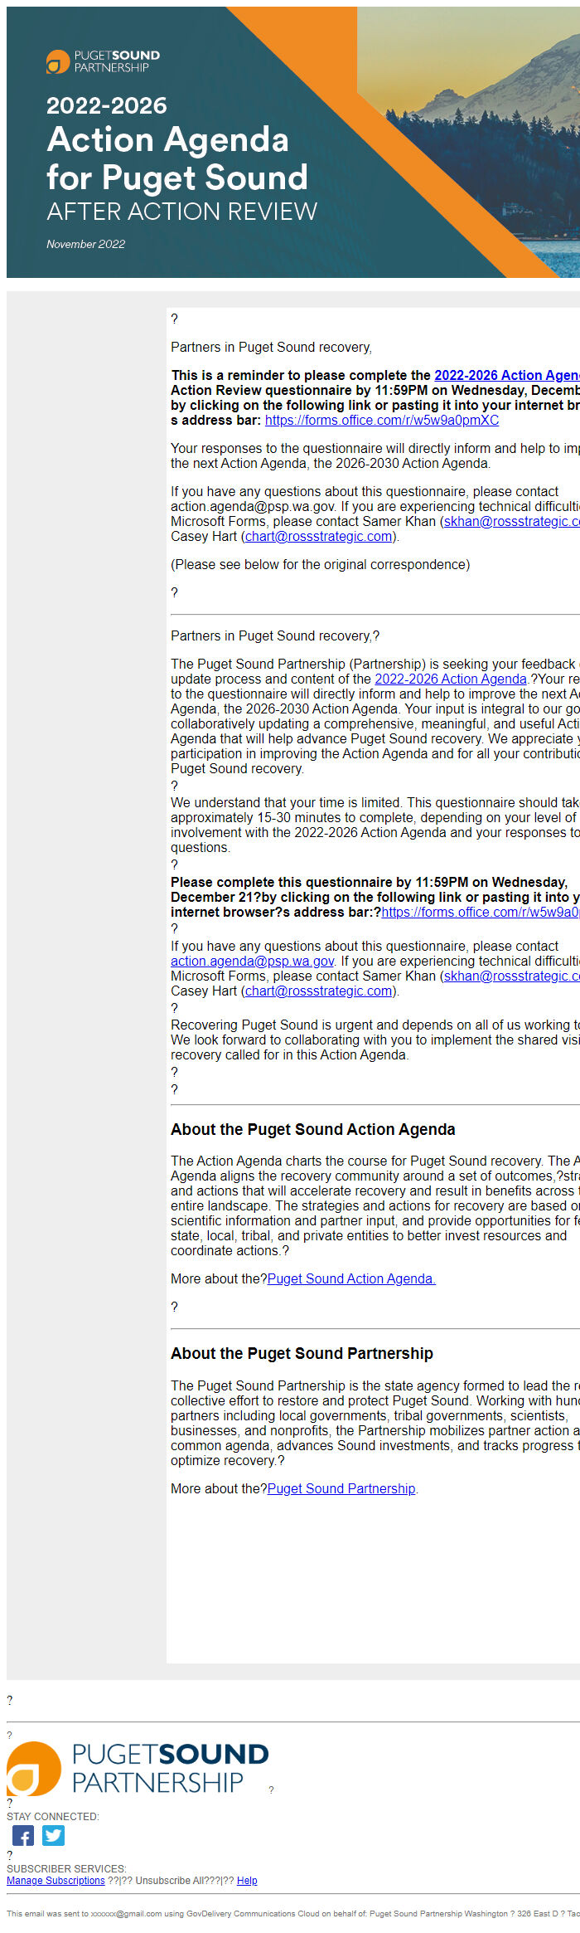
Task: Open the forms.office.com link in the original message
Action: coord(481,912)
